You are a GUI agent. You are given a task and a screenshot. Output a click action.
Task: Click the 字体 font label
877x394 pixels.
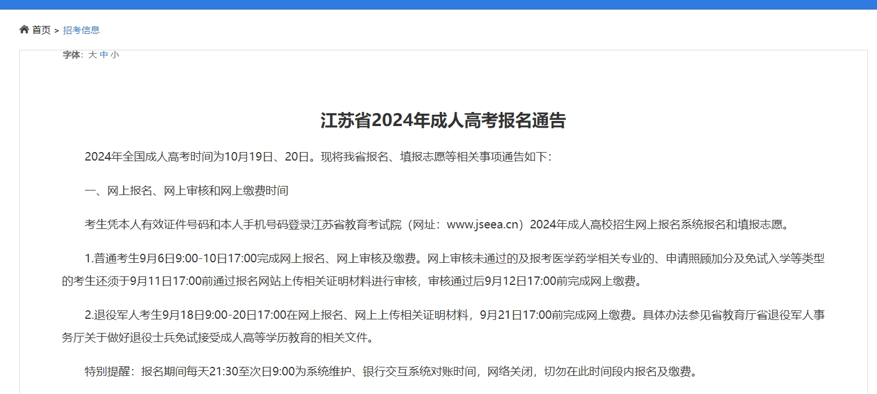tap(70, 54)
